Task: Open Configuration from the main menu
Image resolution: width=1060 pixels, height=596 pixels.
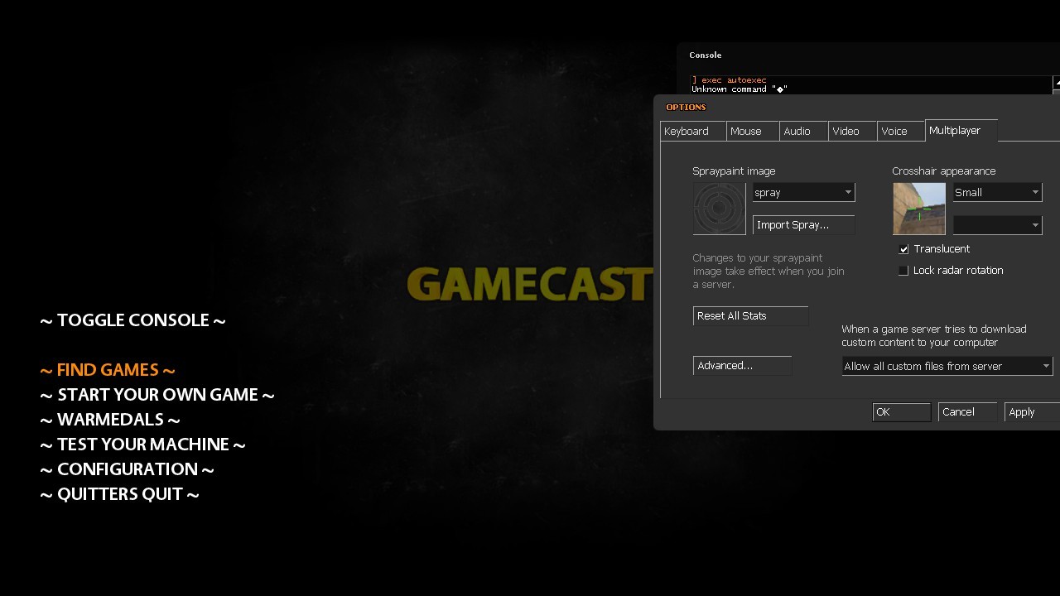Action: click(x=127, y=469)
